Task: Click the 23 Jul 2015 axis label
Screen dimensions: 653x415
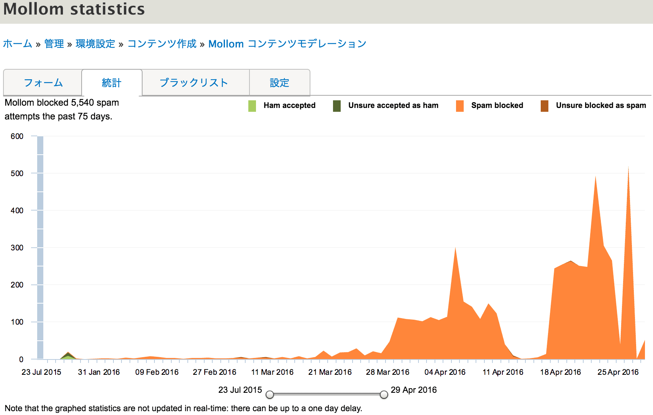Action: pos(41,372)
